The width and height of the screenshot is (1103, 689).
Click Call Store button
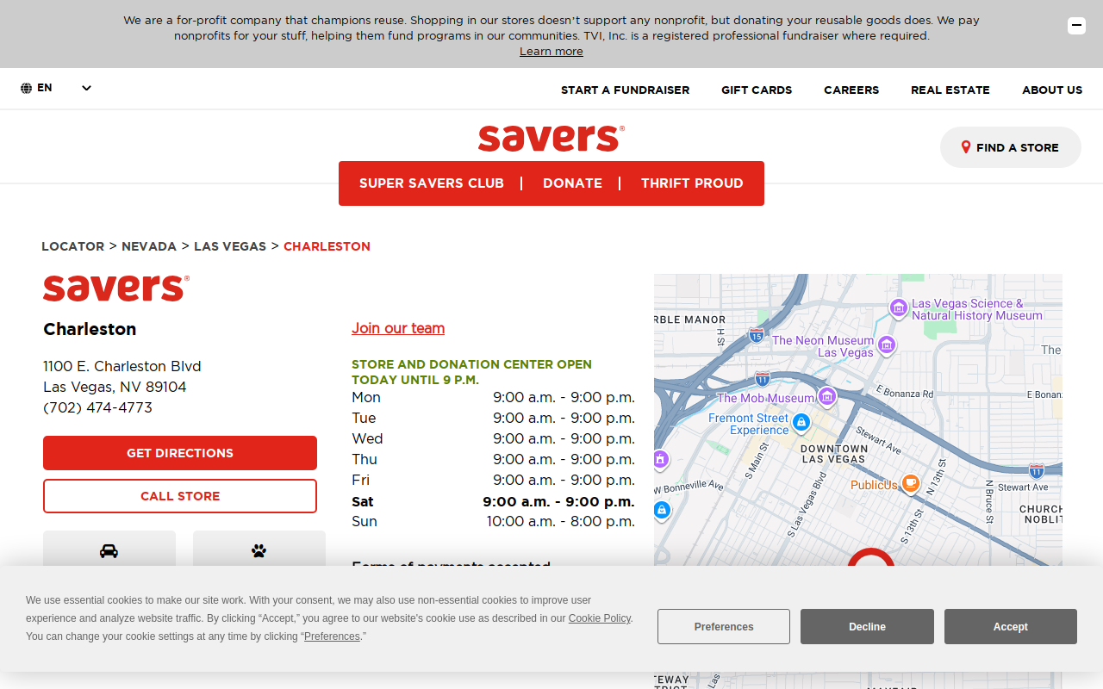(180, 496)
